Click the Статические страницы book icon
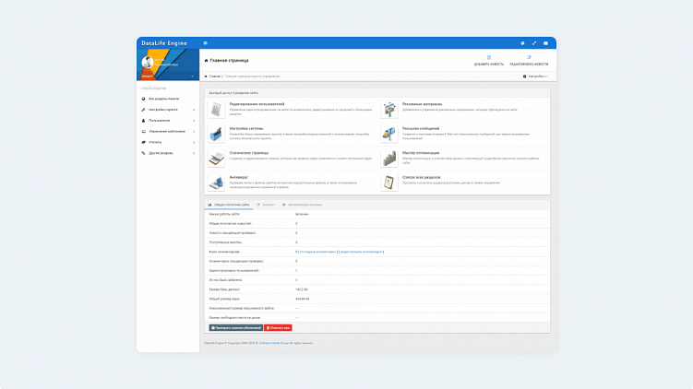 pos(216,159)
